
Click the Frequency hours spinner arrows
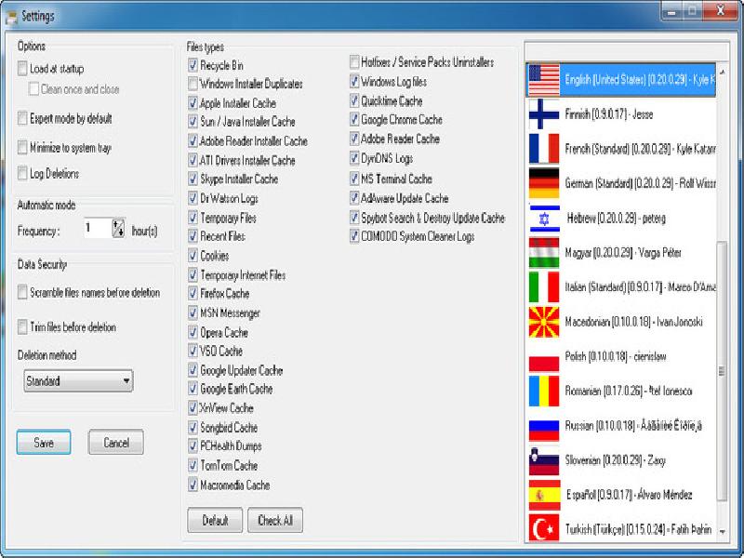(118, 228)
